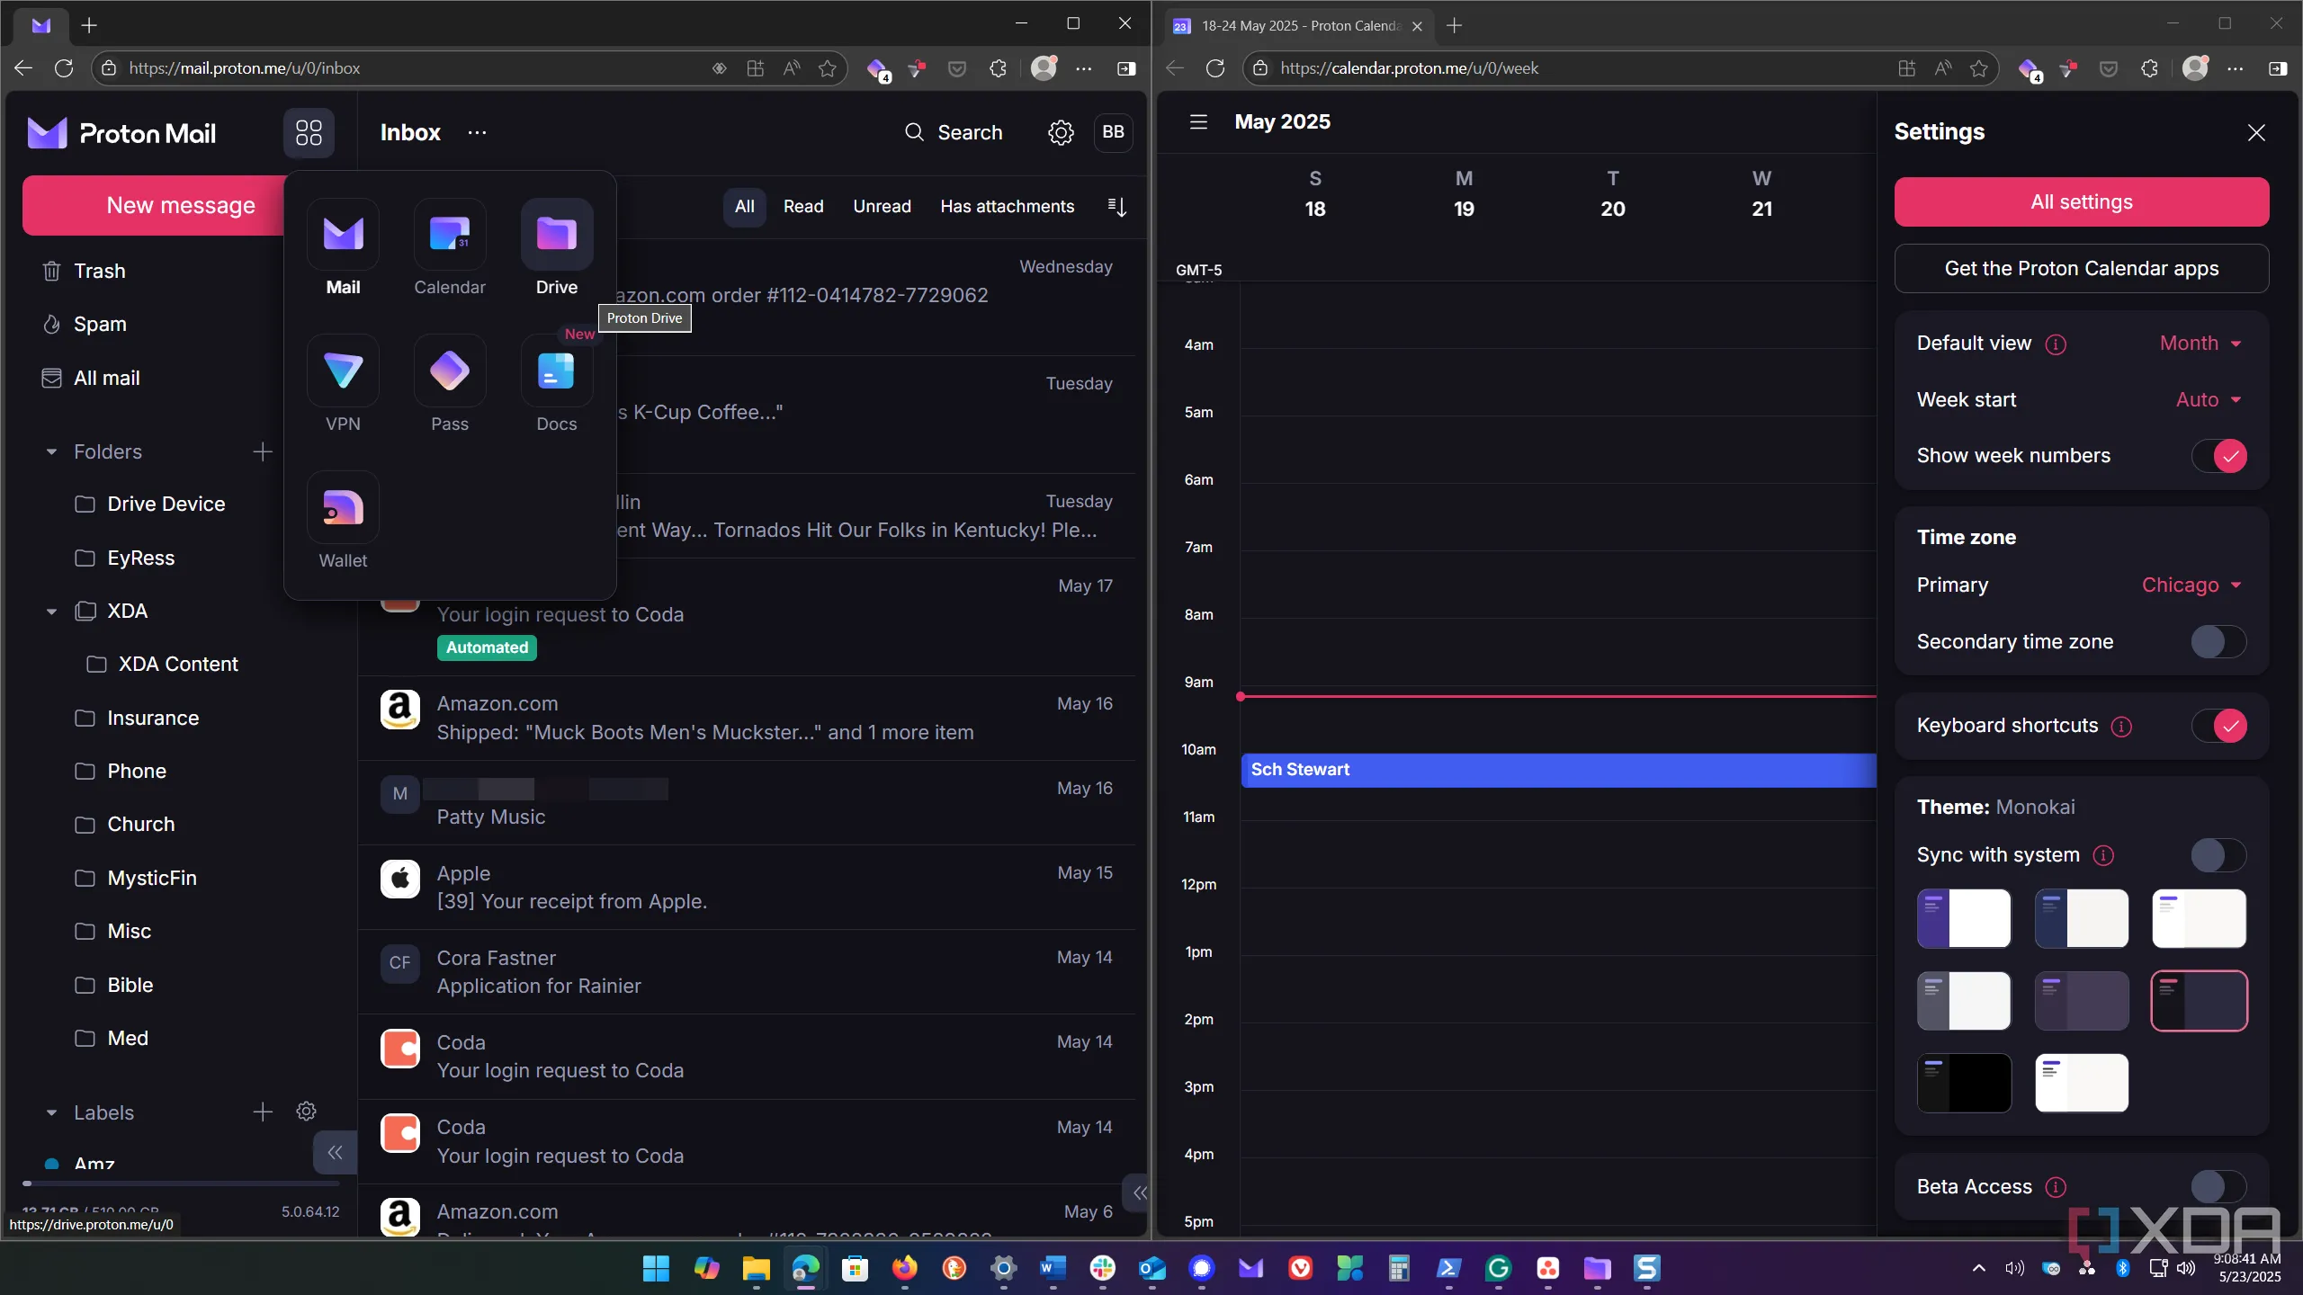Viewport: 2303px width, 1295px height.
Task: Close the calendar Settings panel
Action: 2256,132
